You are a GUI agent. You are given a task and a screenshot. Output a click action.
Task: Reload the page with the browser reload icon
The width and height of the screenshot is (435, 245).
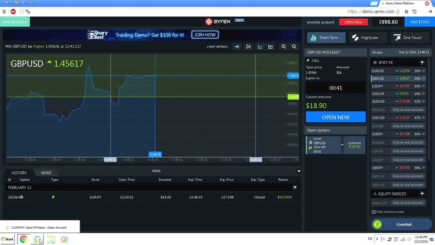pyautogui.click(x=414, y=12)
